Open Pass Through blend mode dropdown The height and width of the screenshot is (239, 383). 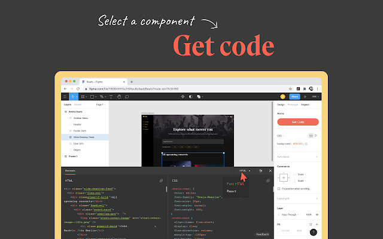(x=290, y=215)
